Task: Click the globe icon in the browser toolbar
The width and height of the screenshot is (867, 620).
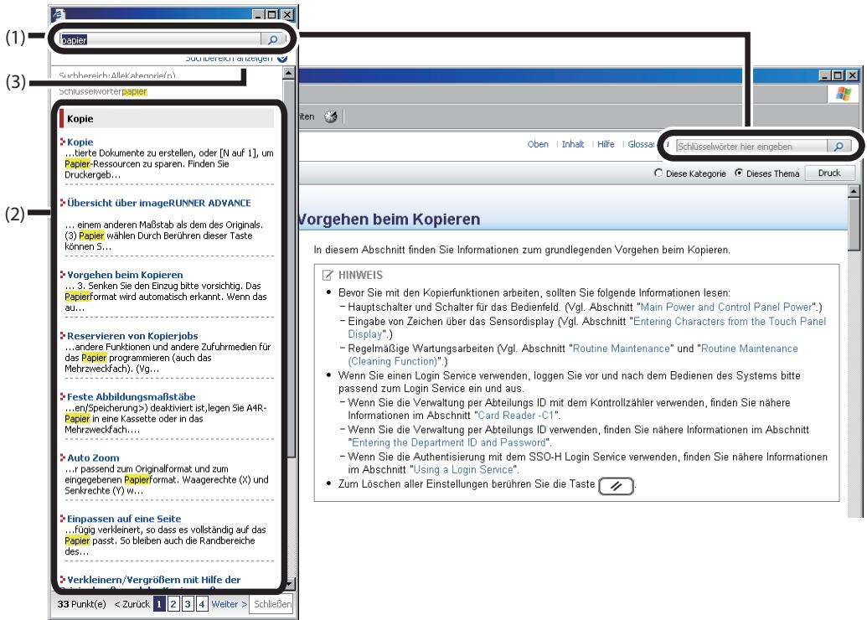Action: click(329, 116)
